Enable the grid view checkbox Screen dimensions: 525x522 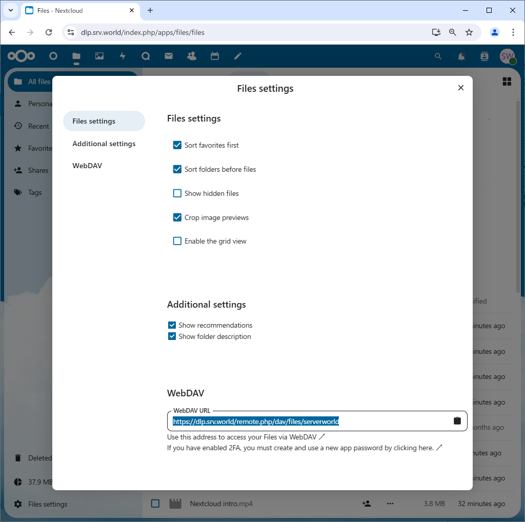click(177, 241)
